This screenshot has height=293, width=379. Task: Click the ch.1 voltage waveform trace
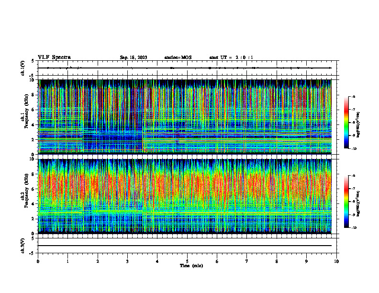pyautogui.click(x=185, y=68)
